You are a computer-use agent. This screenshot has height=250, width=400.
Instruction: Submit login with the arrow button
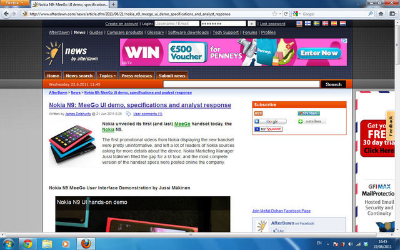[251, 24]
